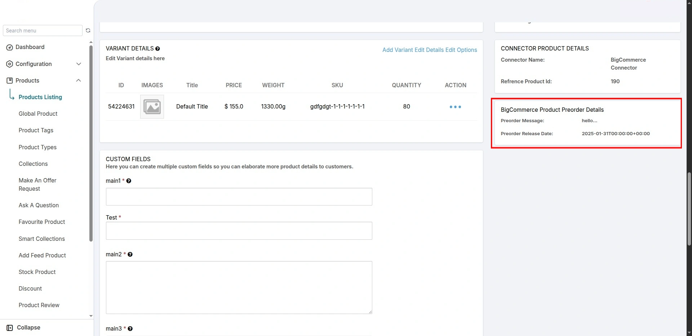The width and height of the screenshot is (692, 336).
Task: Click the Default Title variant cell
Action: 192,107
